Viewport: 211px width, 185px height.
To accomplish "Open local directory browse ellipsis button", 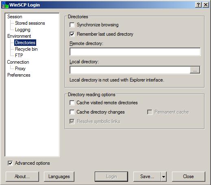I will click(195, 70).
